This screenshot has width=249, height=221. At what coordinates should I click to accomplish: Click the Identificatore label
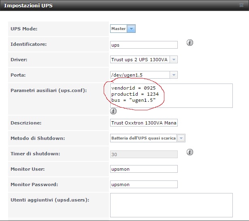coord(29,44)
